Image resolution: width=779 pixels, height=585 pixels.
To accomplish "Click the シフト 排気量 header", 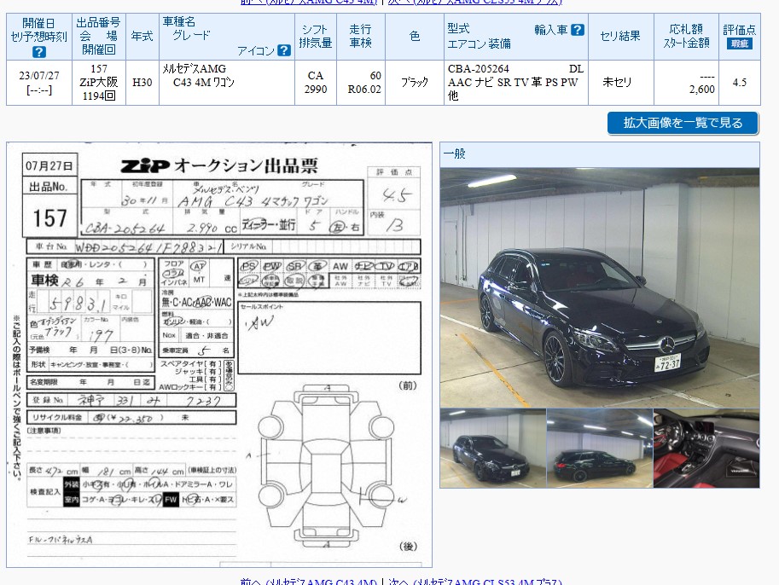I will coord(316,37).
